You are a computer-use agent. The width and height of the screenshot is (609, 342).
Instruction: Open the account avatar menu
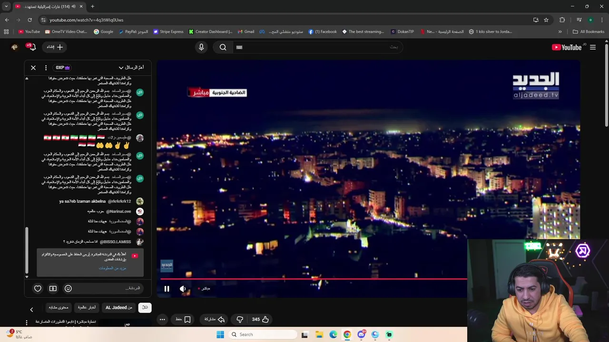14,47
